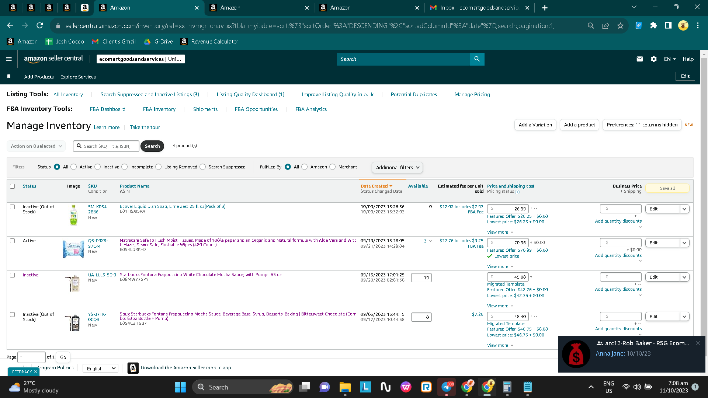This screenshot has width=708, height=398.
Task: Open the Chrome profile avatar
Action: 683,25
